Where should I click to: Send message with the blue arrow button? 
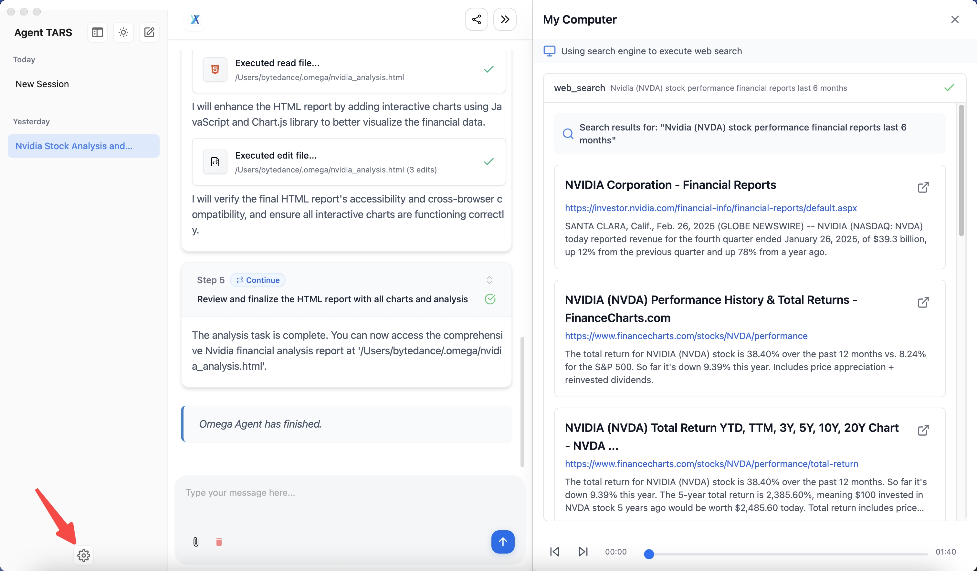pos(502,542)
